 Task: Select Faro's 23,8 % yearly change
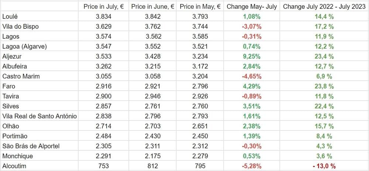pyautogui.click(x=324, y=86)
